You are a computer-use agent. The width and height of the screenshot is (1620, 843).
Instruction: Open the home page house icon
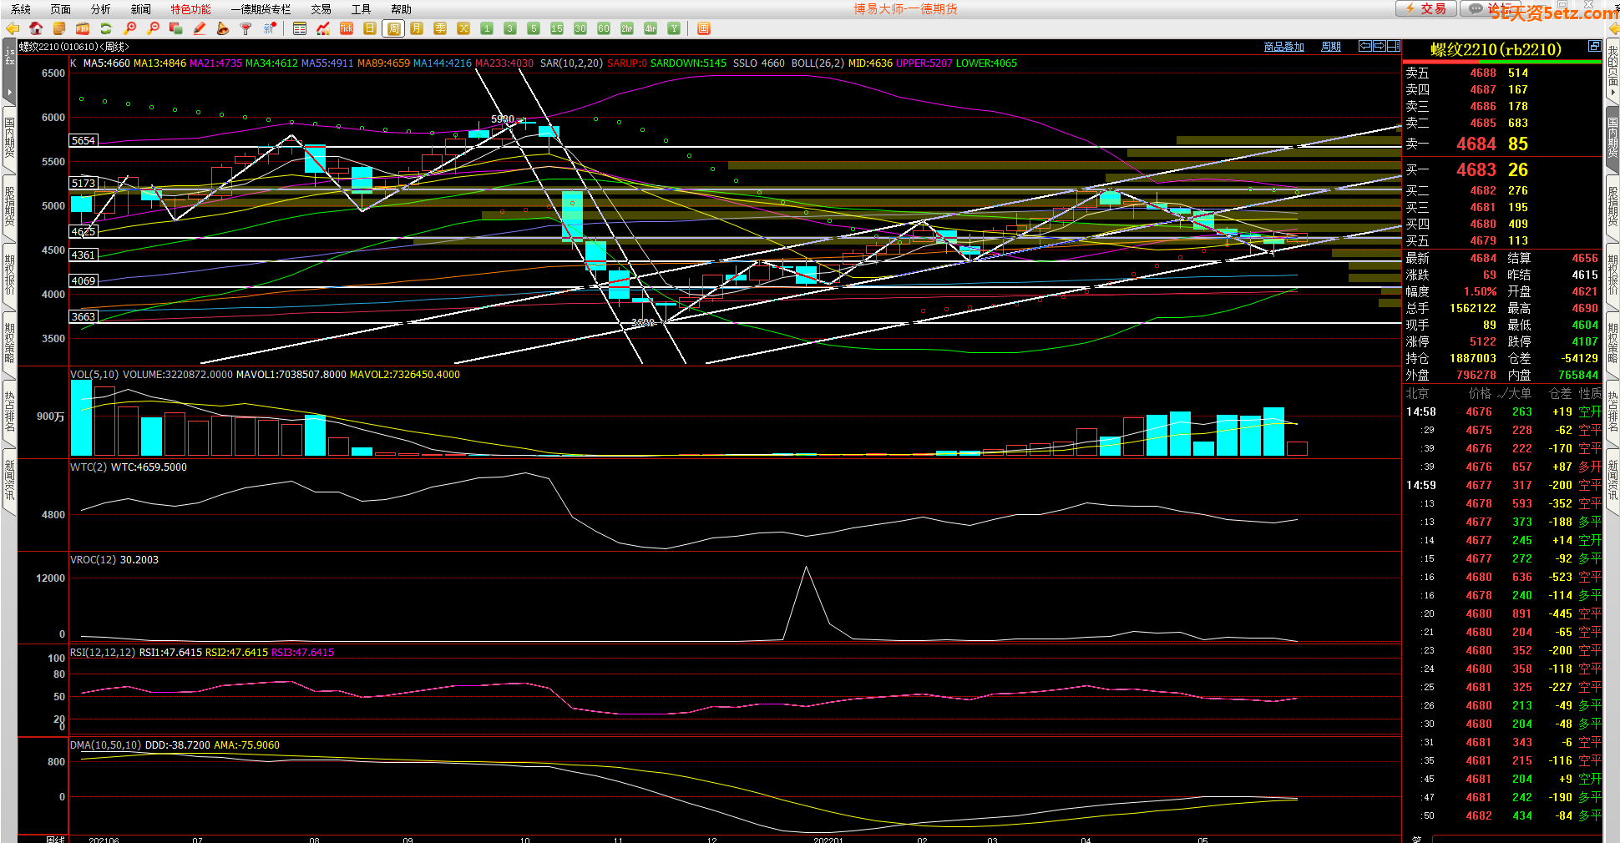click(x=36, y=28)
